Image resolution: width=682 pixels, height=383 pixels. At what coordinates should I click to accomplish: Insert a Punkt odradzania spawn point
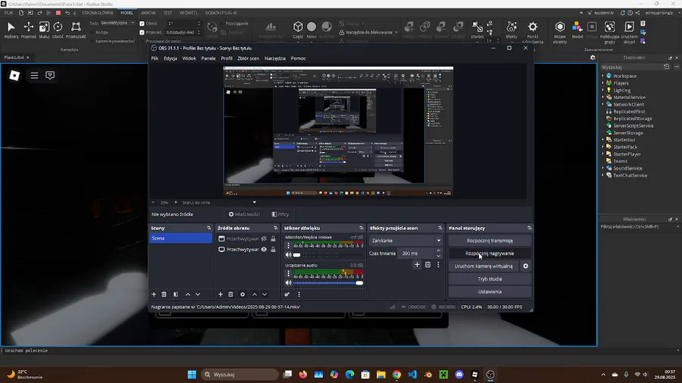[533, 33]
